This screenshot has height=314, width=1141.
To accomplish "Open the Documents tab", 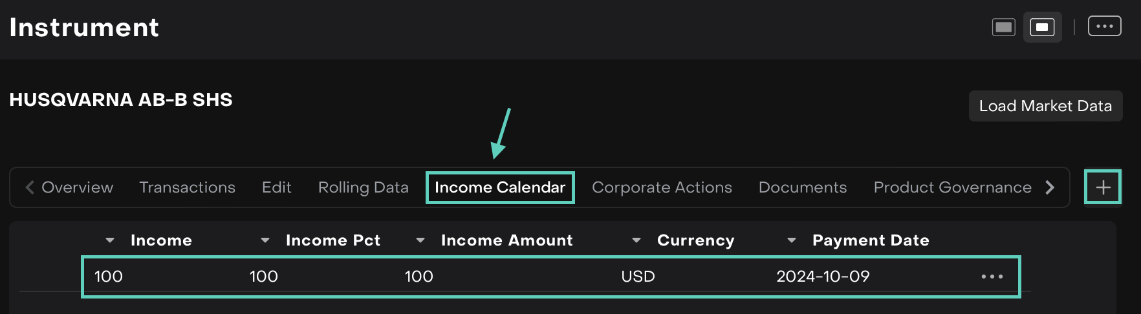I will coord(802,187).
